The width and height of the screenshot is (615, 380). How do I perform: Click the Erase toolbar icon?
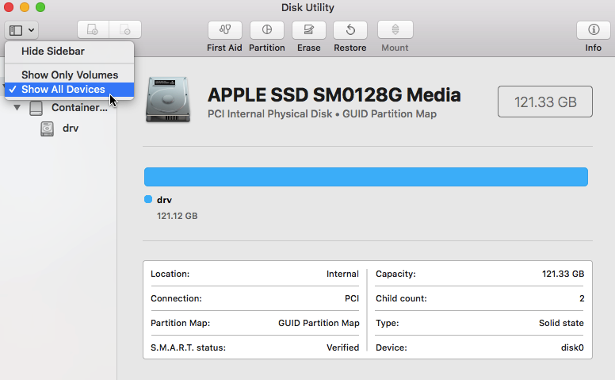[308, 29]
